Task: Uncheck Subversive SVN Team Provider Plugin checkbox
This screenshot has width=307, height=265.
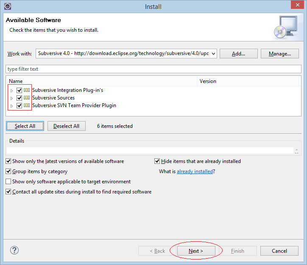Action: pos(19,105)
